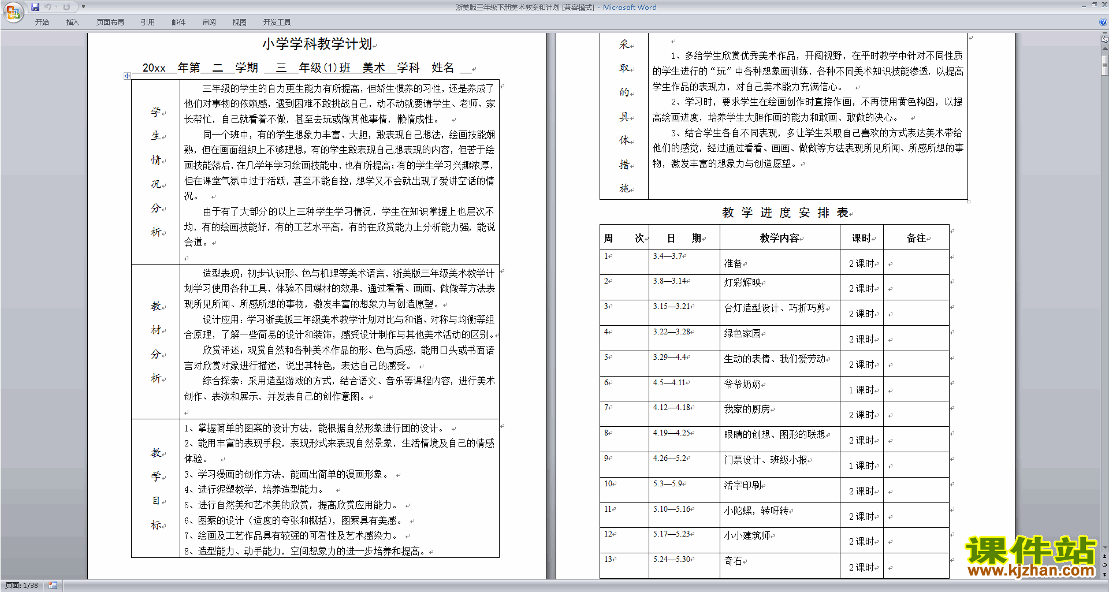Save the document using the floppy icon
The width and height of the screenshot is (1109, 592).
[35, 7]
